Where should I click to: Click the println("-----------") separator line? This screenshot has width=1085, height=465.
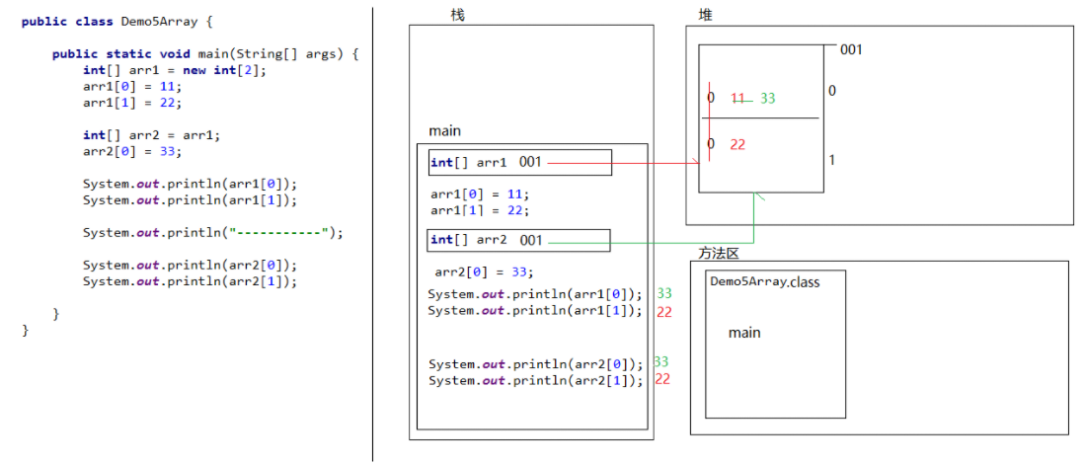click(x=212, y=233)
